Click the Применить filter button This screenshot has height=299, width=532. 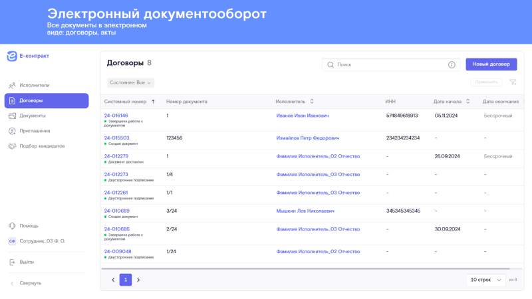pyautogui.click(x=486, y=82)
